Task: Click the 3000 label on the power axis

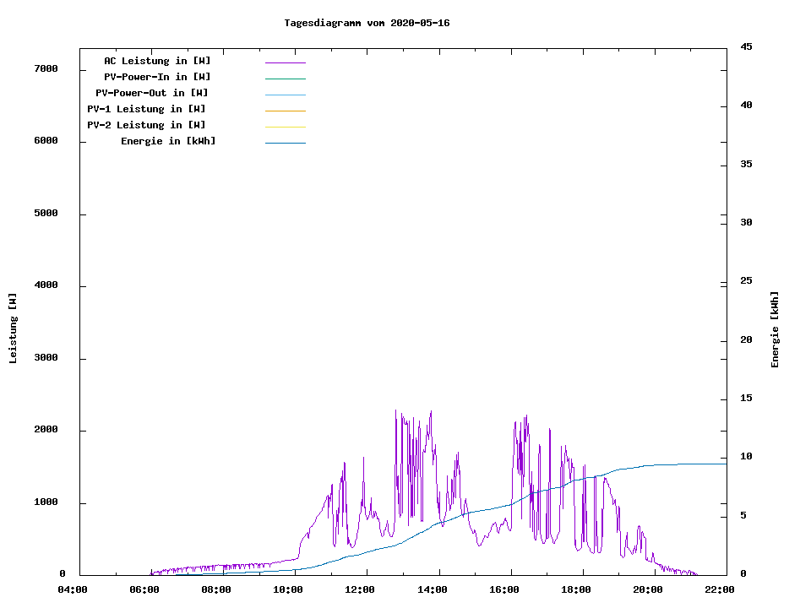Action: point(46,358)
